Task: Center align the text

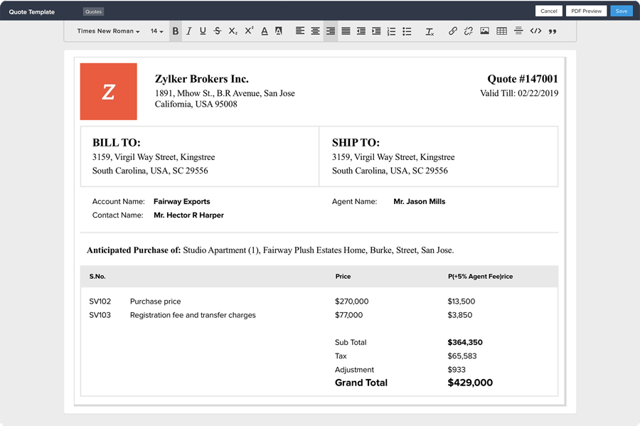Action: [315, 31]
